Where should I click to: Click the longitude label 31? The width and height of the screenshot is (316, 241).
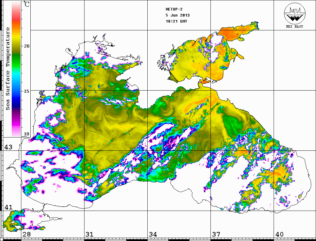click(90, 234)
